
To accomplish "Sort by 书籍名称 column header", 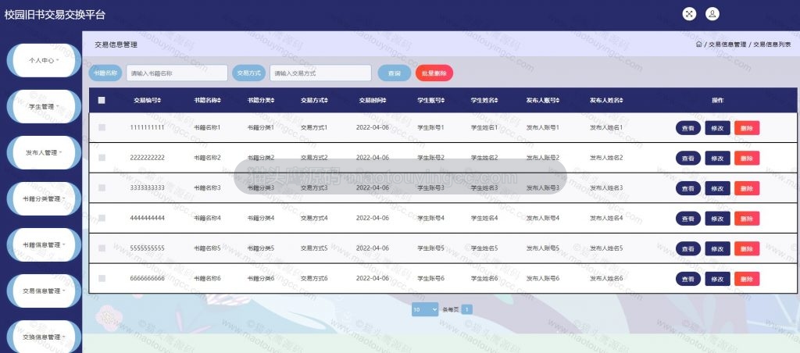I will pyautogui.click(x=207, y=101).
